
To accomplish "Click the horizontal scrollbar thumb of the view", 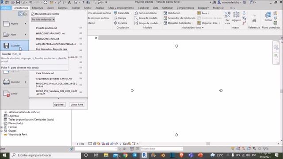I will coord(208,144).
